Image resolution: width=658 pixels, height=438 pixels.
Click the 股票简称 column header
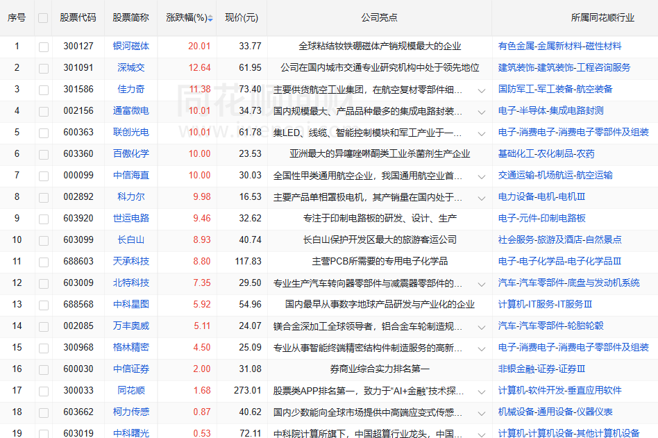131,17
